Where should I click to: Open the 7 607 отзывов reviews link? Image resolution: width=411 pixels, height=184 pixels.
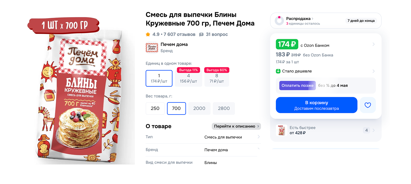[x=179, y=34]
